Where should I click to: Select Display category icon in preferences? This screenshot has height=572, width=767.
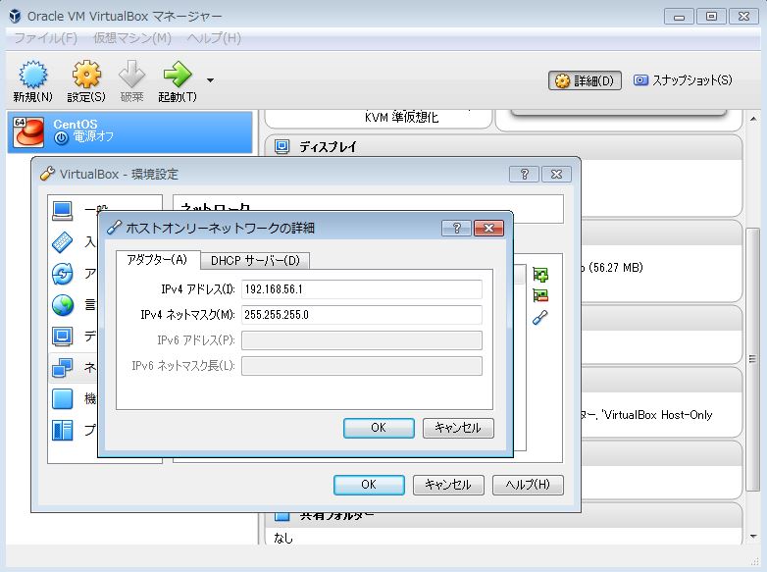63,337
